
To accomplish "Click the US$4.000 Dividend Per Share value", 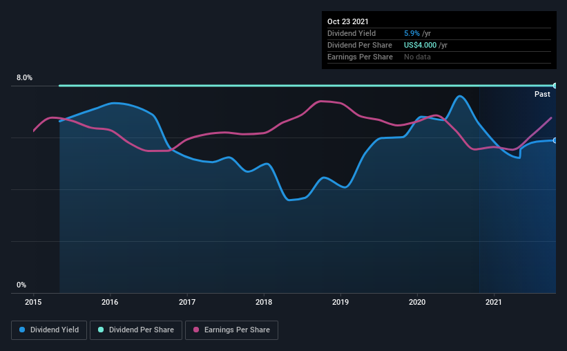I will (x=420, y=45).
